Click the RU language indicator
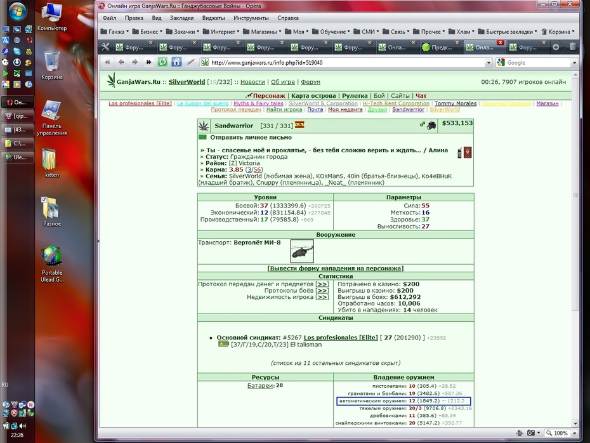 click(5, 385)
